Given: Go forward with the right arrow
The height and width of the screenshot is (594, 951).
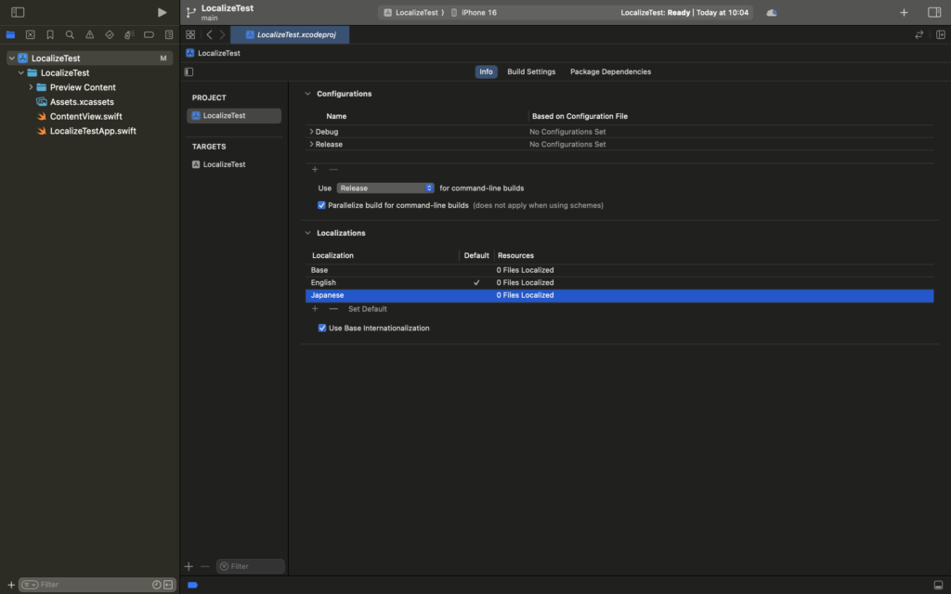Looking at the screenshot, I should point(223,34).
